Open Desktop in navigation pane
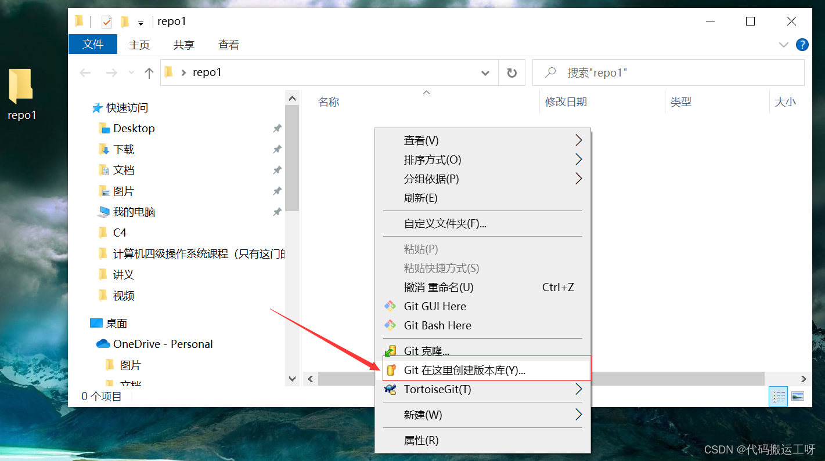The image size is (825, 461). pyautogui.click(x=134, y=128)
